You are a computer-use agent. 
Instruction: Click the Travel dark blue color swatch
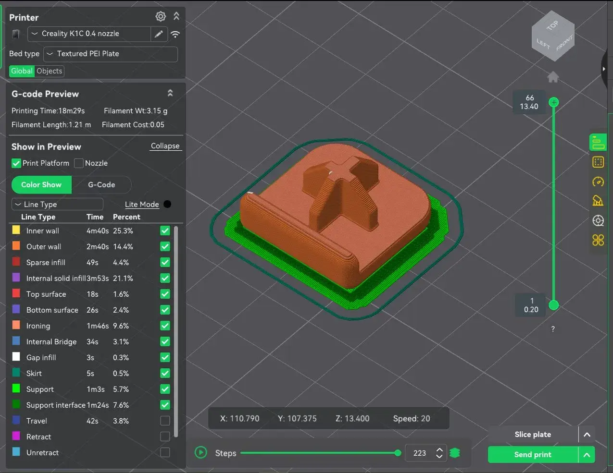tap(16, 421)
